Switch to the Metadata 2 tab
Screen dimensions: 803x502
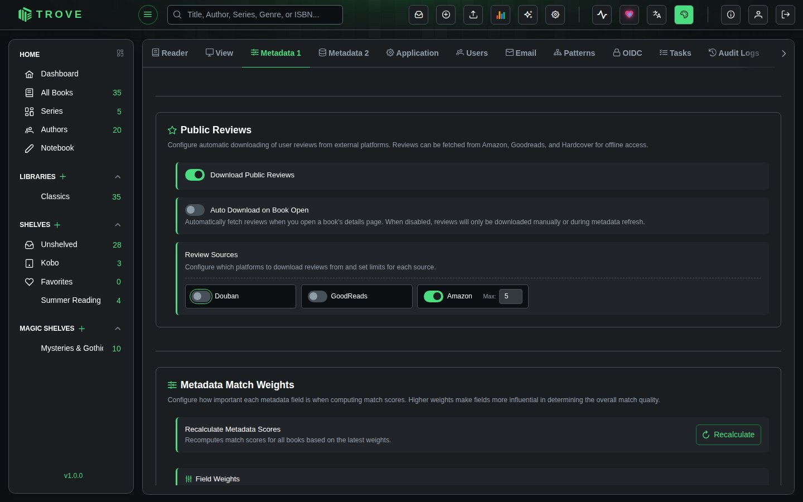(x=344, y=53)
